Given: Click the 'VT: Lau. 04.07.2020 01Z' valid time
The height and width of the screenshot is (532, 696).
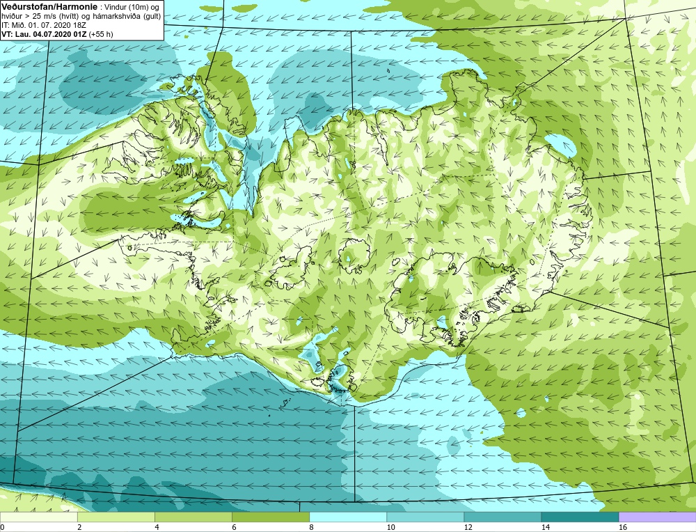Looking at the screenshot, I should pos(44,34).
